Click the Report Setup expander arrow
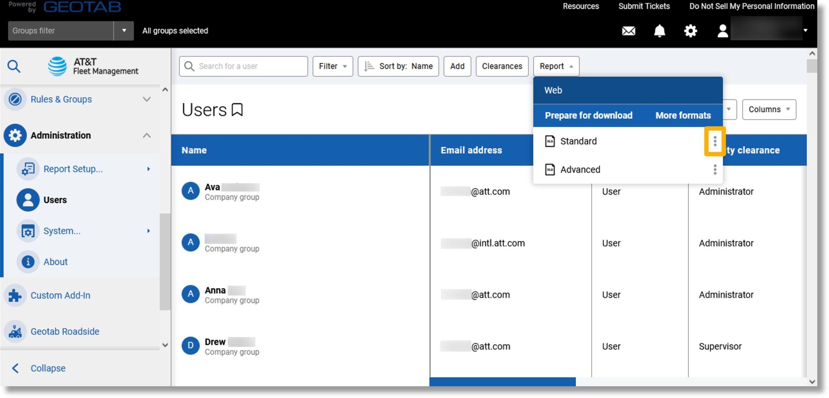This screenshot has height=398, width=829. click(148, 169)
